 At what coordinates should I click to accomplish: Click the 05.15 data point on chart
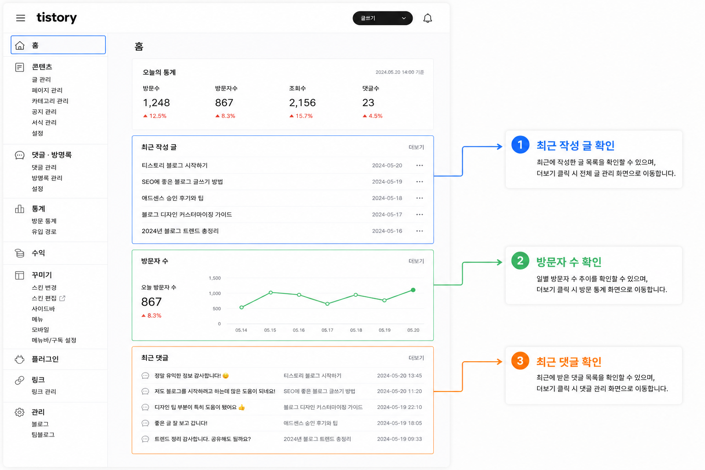point(271,292)
